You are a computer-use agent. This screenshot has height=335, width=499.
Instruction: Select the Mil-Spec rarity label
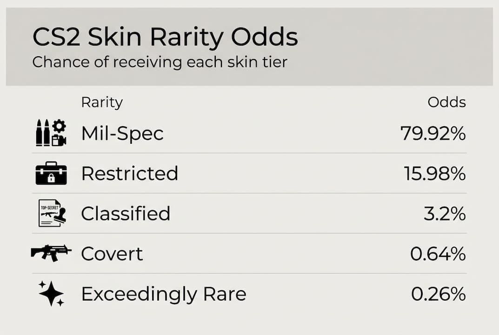tap(122, 134)
